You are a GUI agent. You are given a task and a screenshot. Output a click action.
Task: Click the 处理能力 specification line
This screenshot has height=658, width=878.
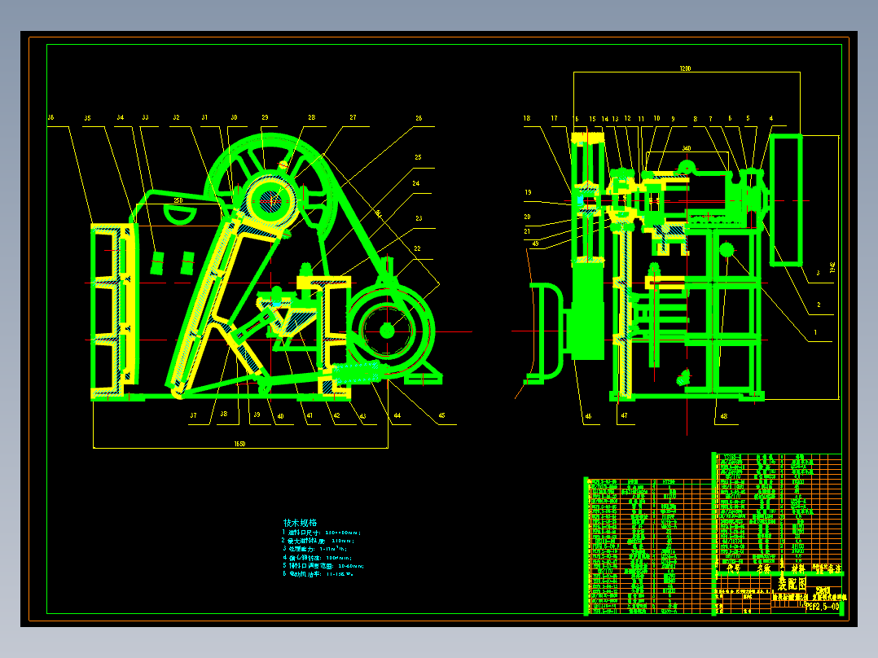(x=314, y=550)
